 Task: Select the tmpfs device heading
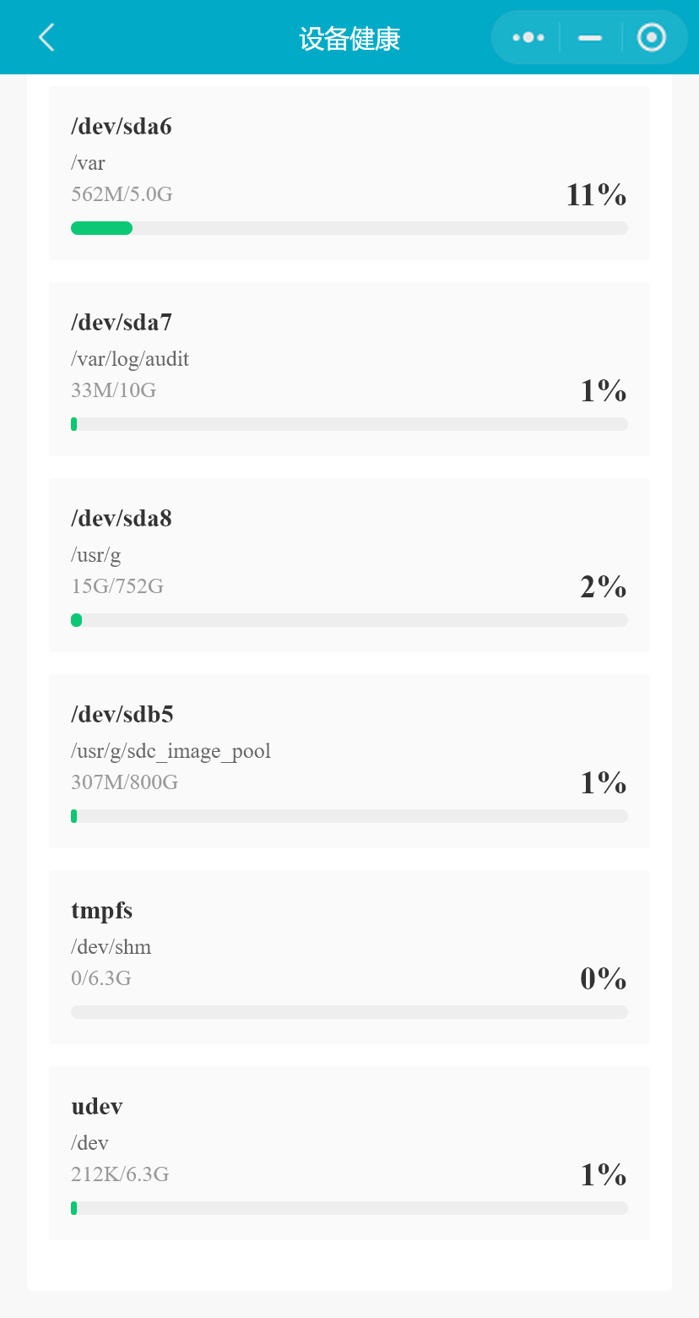[x=102, y=911]
